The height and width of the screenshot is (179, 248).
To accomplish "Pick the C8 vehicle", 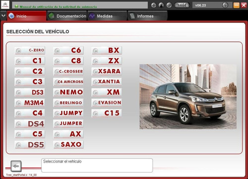I will point(68,61).
